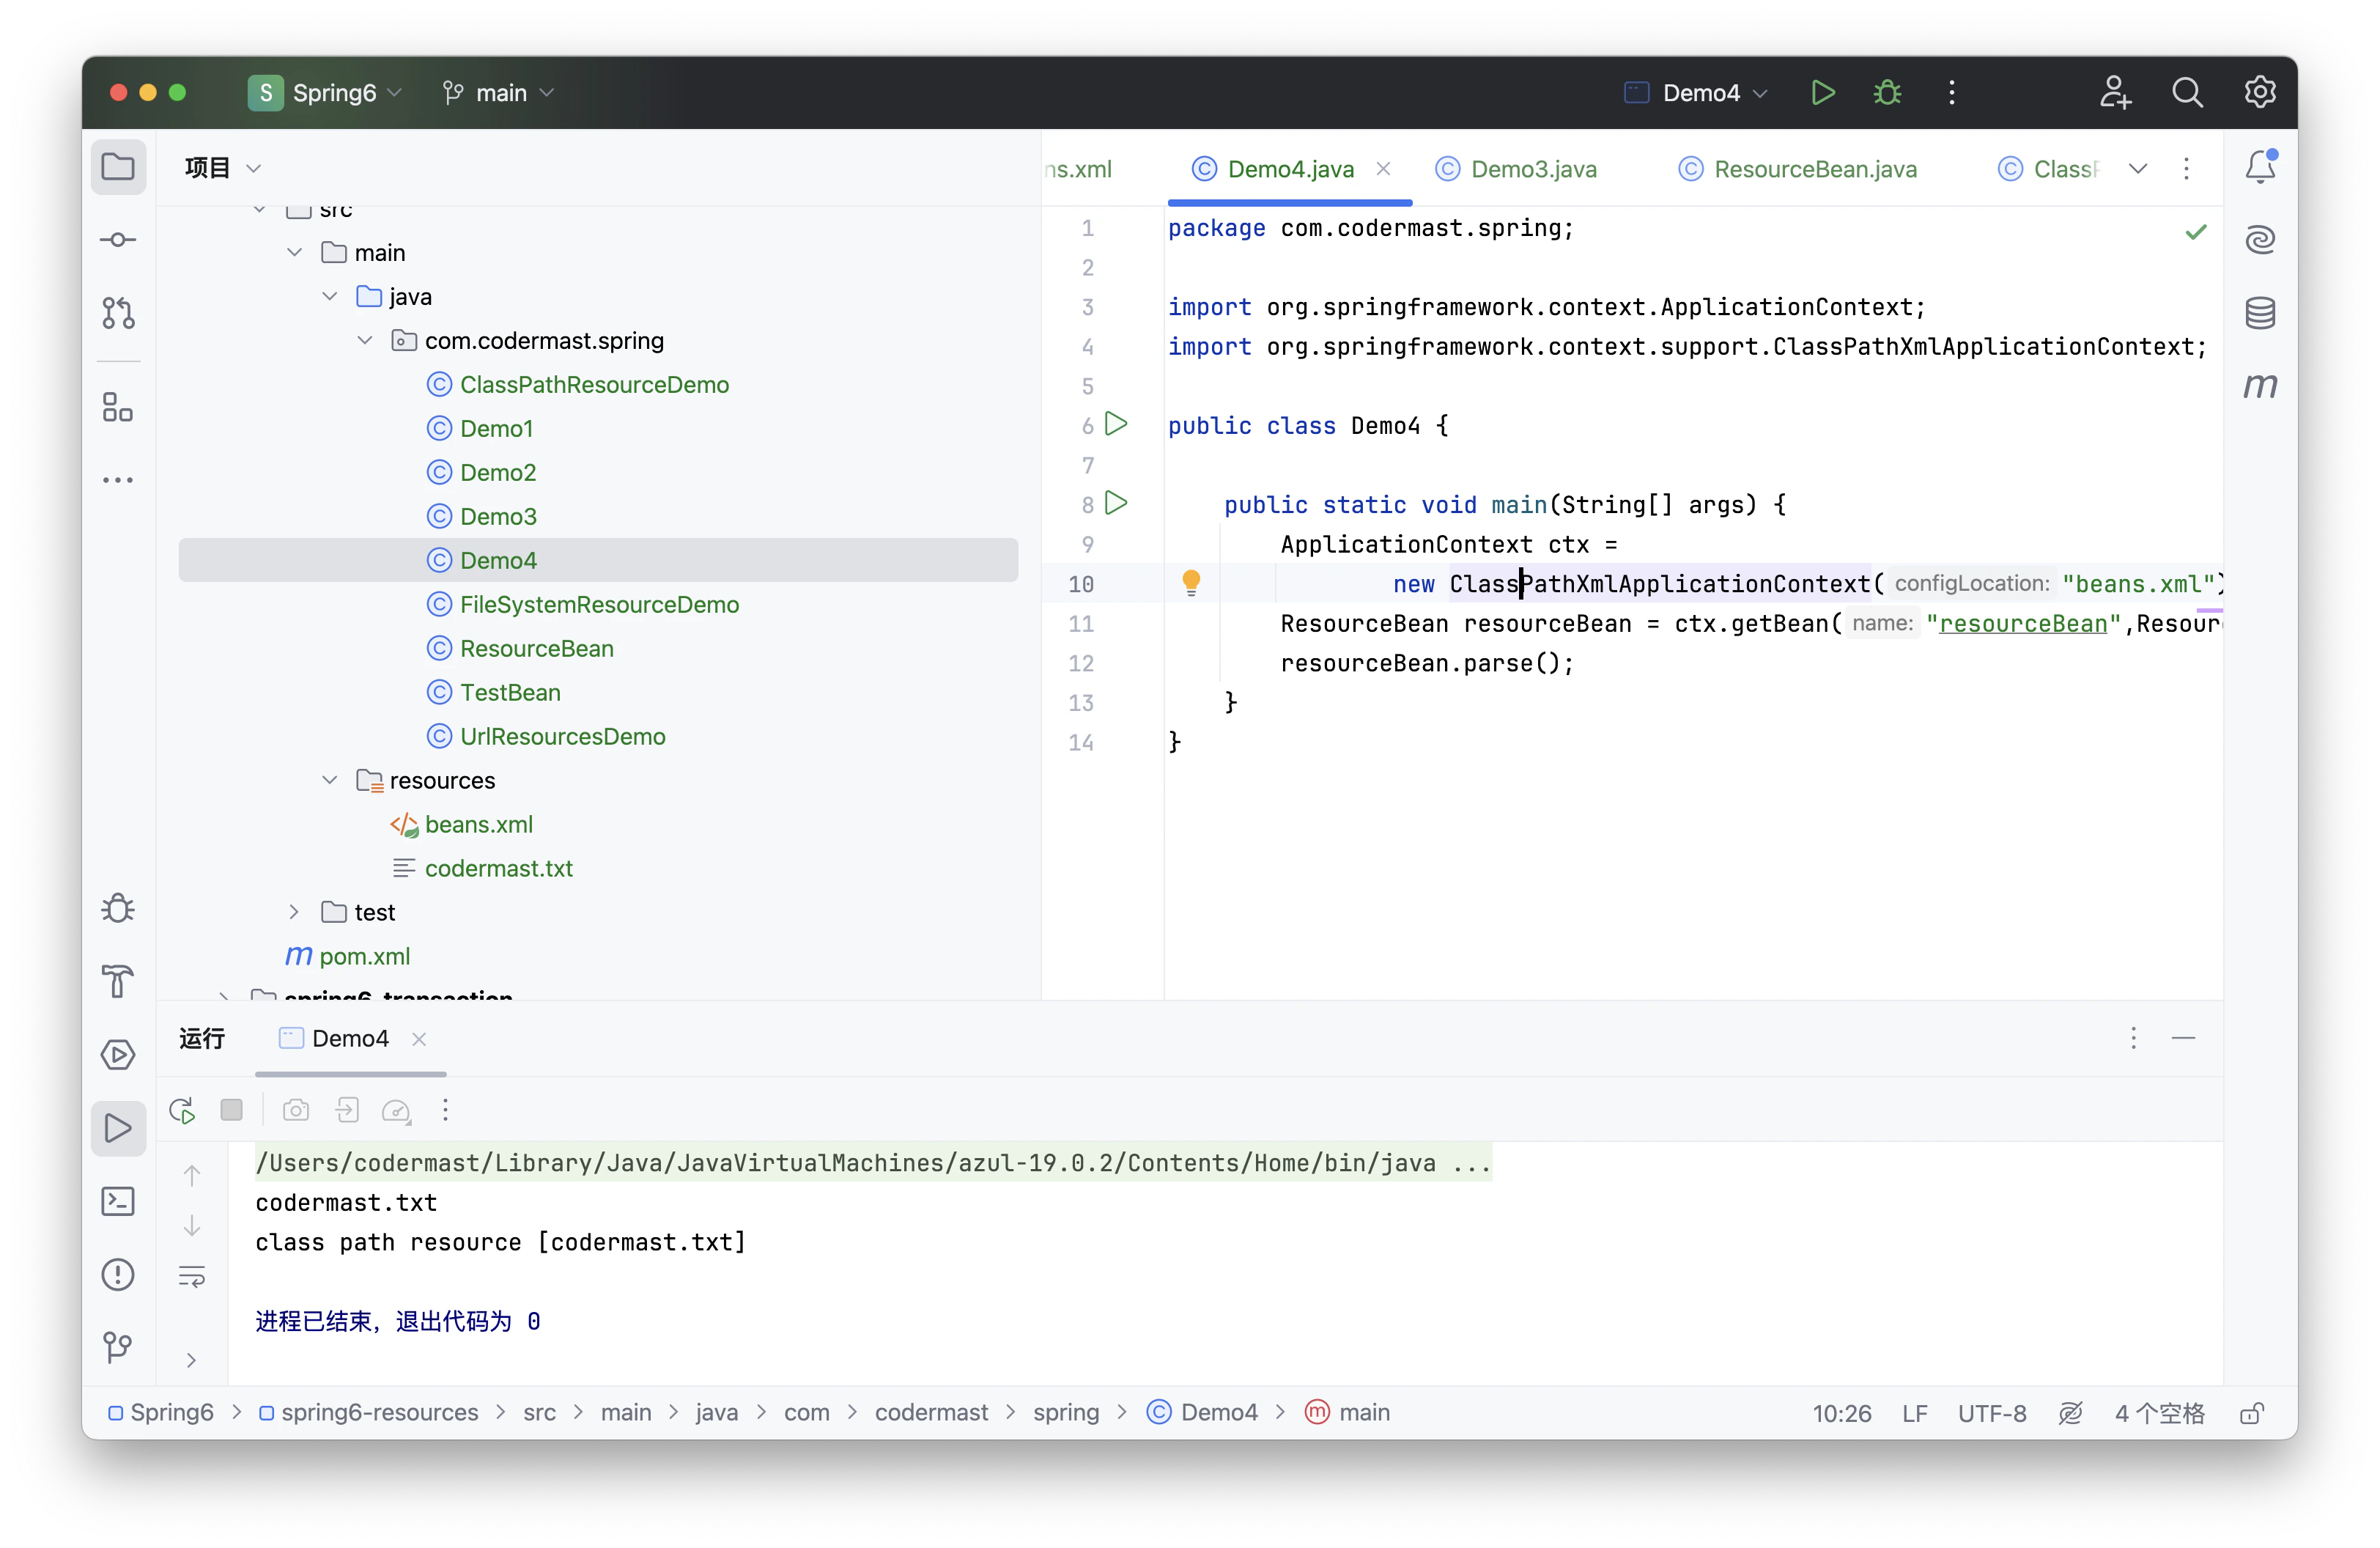Open the Terminal tool window
Viewport: 2380px width, 1548px height.
pyautogui.click(x=118, y=1201)
